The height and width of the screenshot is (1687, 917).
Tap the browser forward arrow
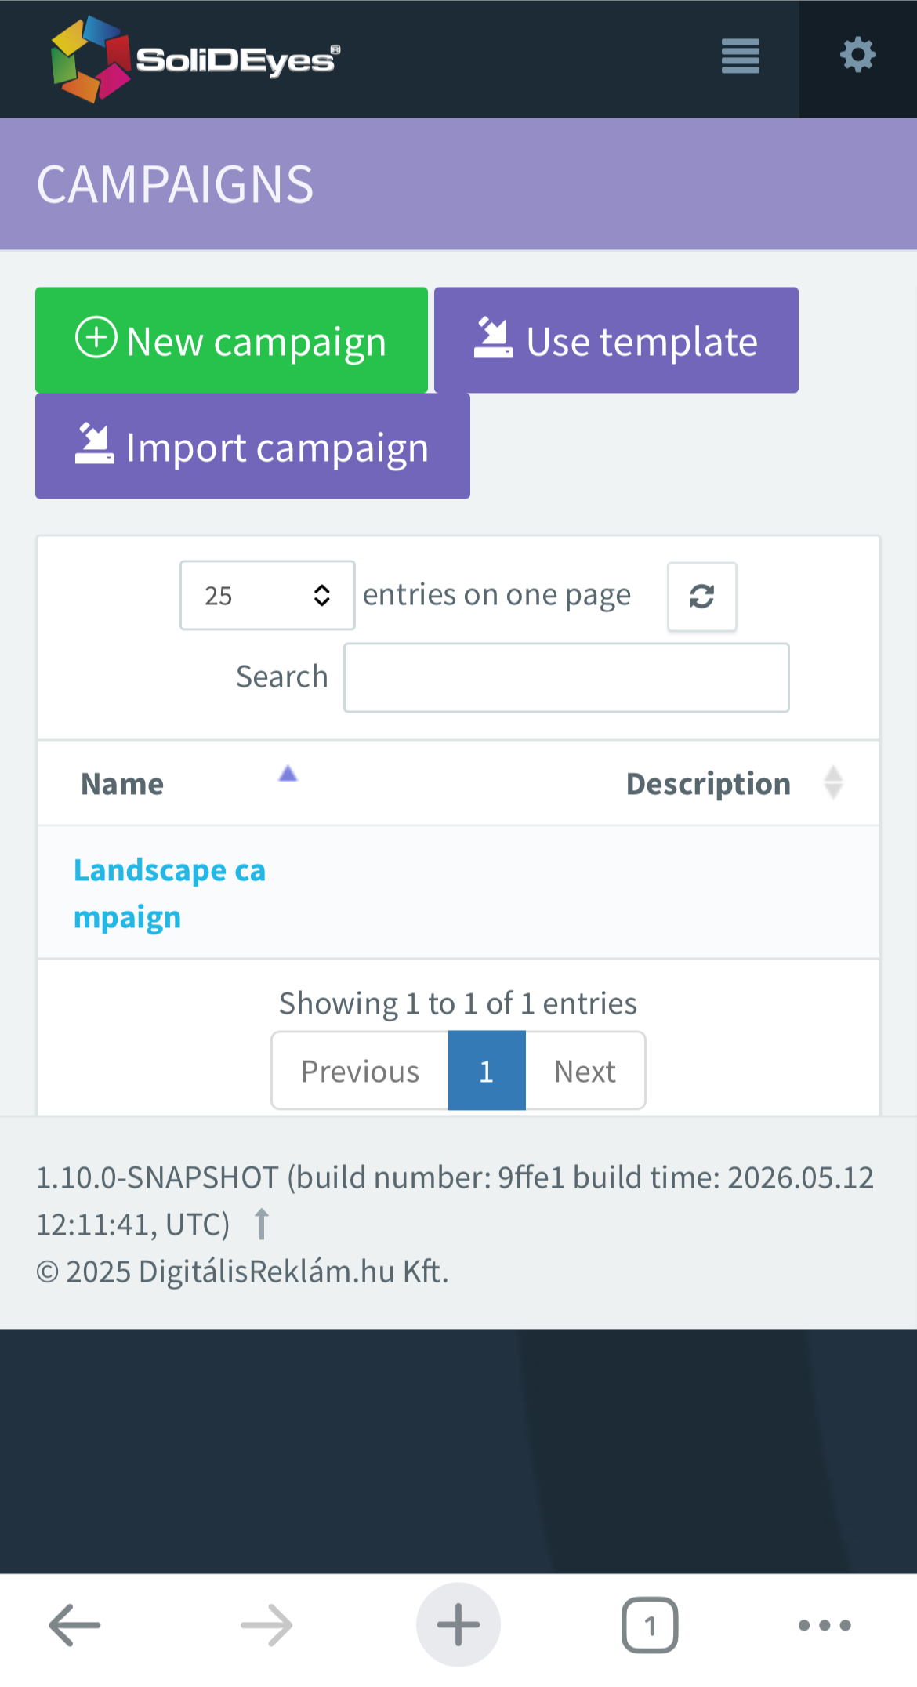(x=266, y=1626)
